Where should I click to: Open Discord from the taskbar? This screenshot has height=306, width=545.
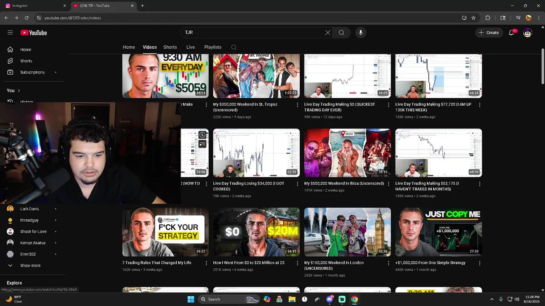tap(330, 299)
